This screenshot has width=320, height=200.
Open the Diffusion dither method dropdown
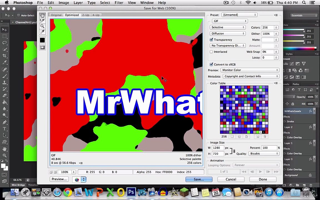pos(227,33)
